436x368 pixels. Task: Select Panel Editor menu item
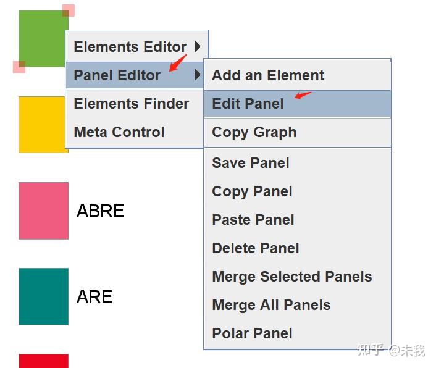[117, 75]
